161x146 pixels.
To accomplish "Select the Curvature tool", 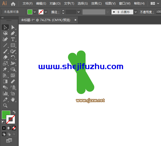I will click(5, 39).
